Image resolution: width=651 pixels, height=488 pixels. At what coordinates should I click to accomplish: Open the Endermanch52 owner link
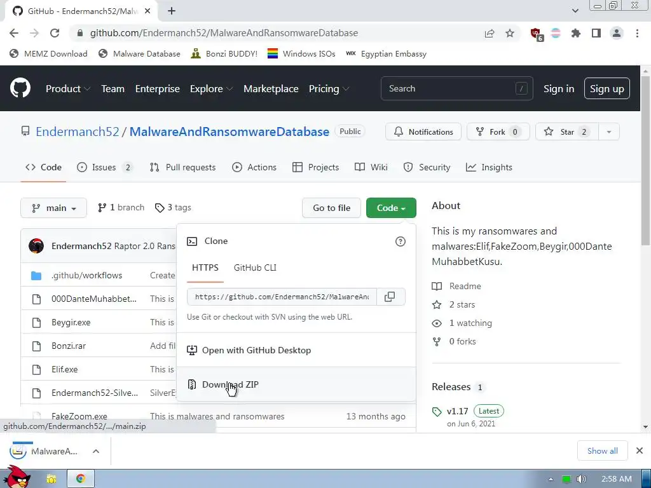pyautogui.click(x=77, y=132)
